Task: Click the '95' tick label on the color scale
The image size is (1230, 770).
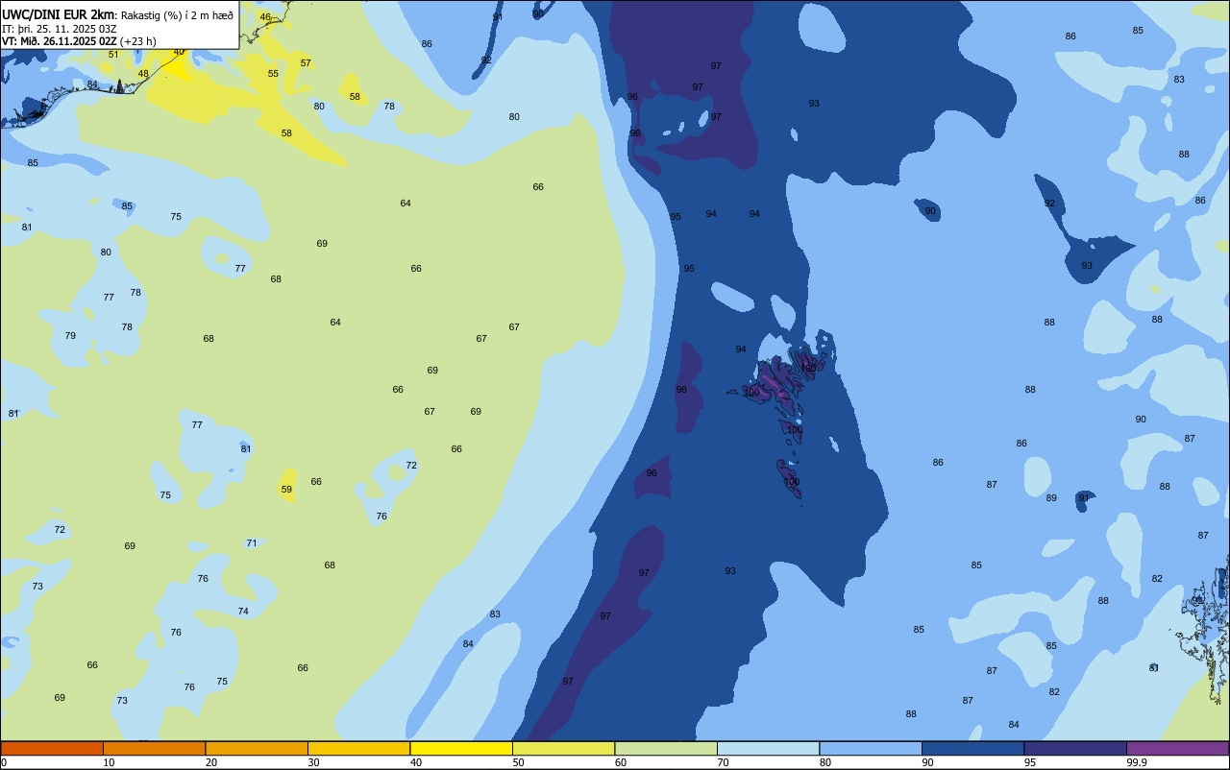Action: point(1030,762)
